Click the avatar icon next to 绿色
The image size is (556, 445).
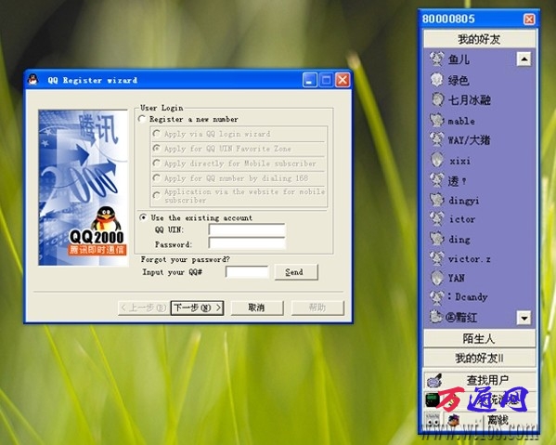coord(437,80)
